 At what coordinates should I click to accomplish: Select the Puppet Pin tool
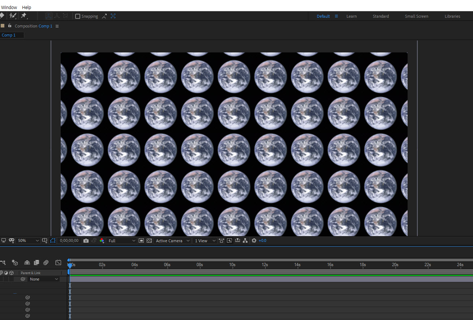(24, 16)
